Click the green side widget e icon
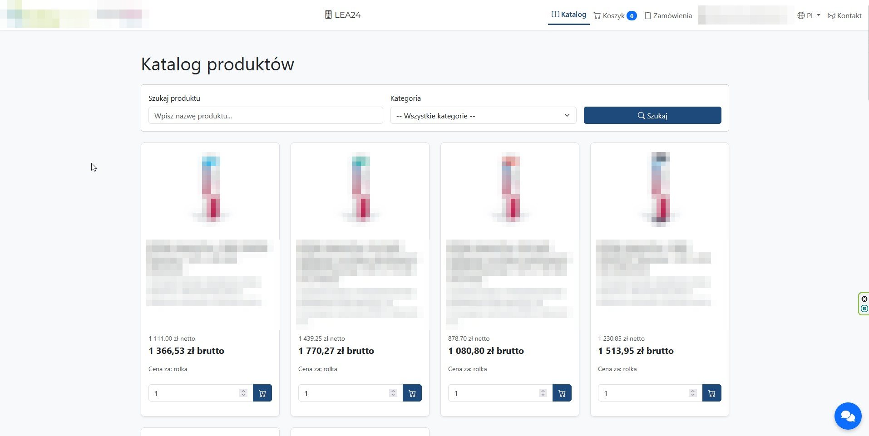869x436 pixels. (x=864, y=309)
